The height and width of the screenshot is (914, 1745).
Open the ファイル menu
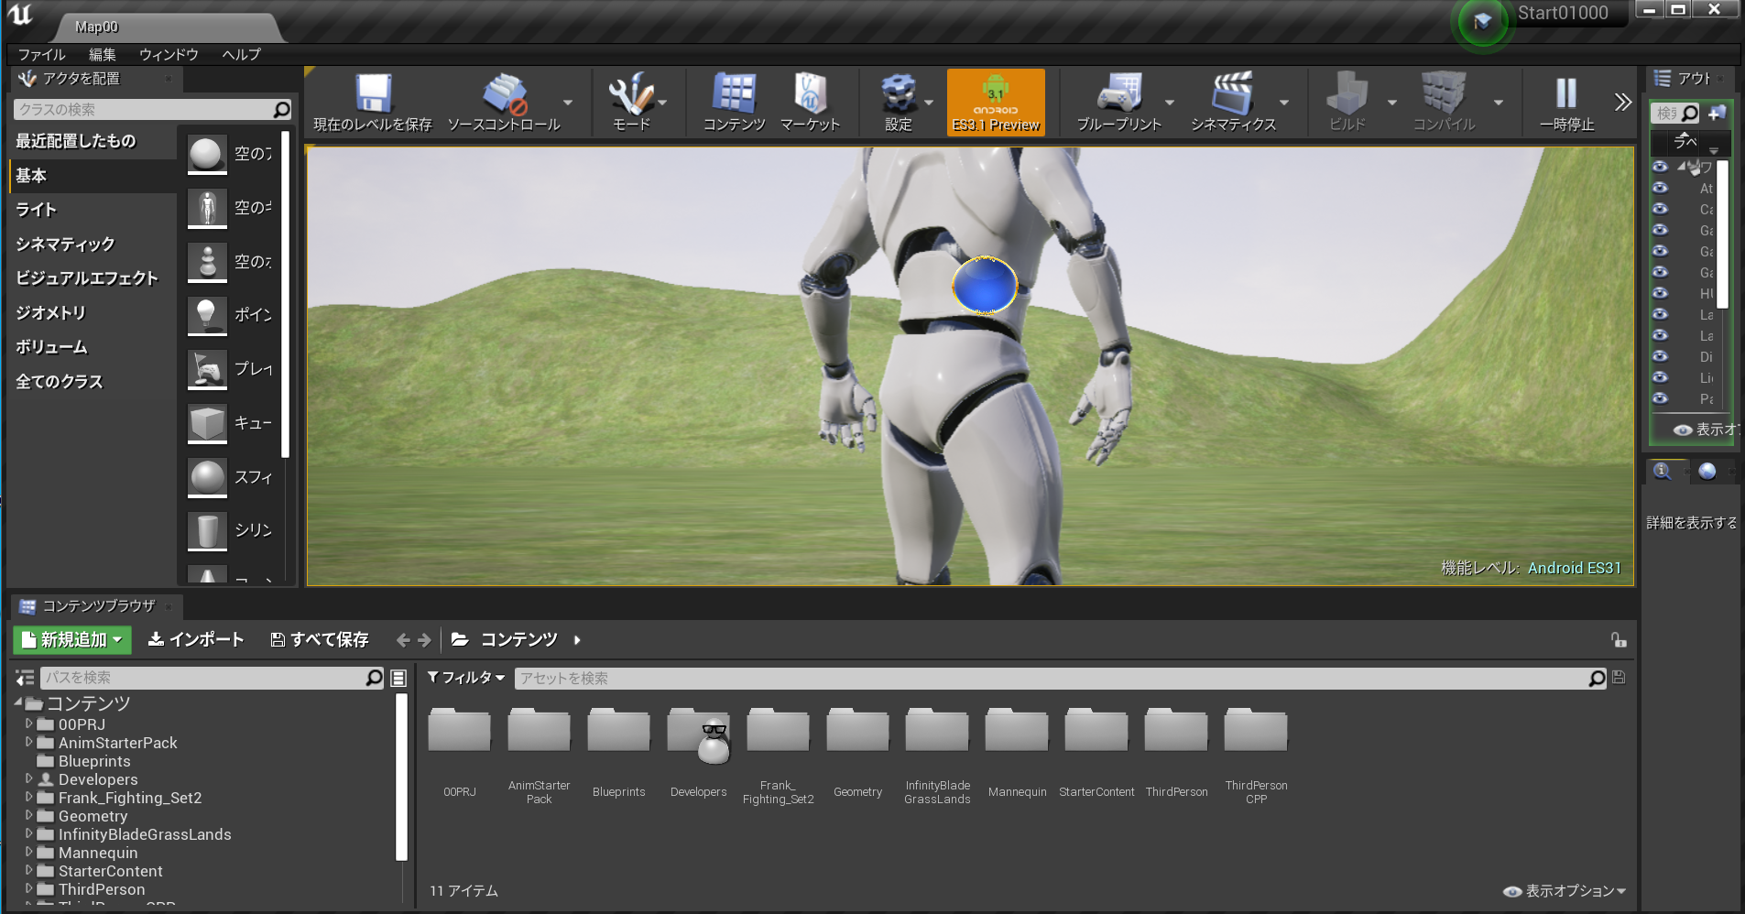(x=42, y=55)
